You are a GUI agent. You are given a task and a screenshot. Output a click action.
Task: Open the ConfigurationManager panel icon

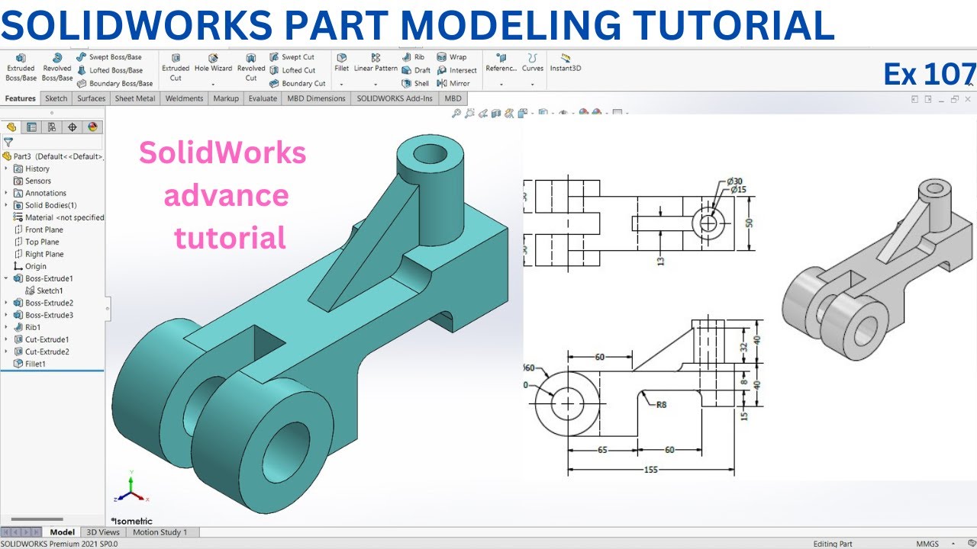click(x=52, y=127)
